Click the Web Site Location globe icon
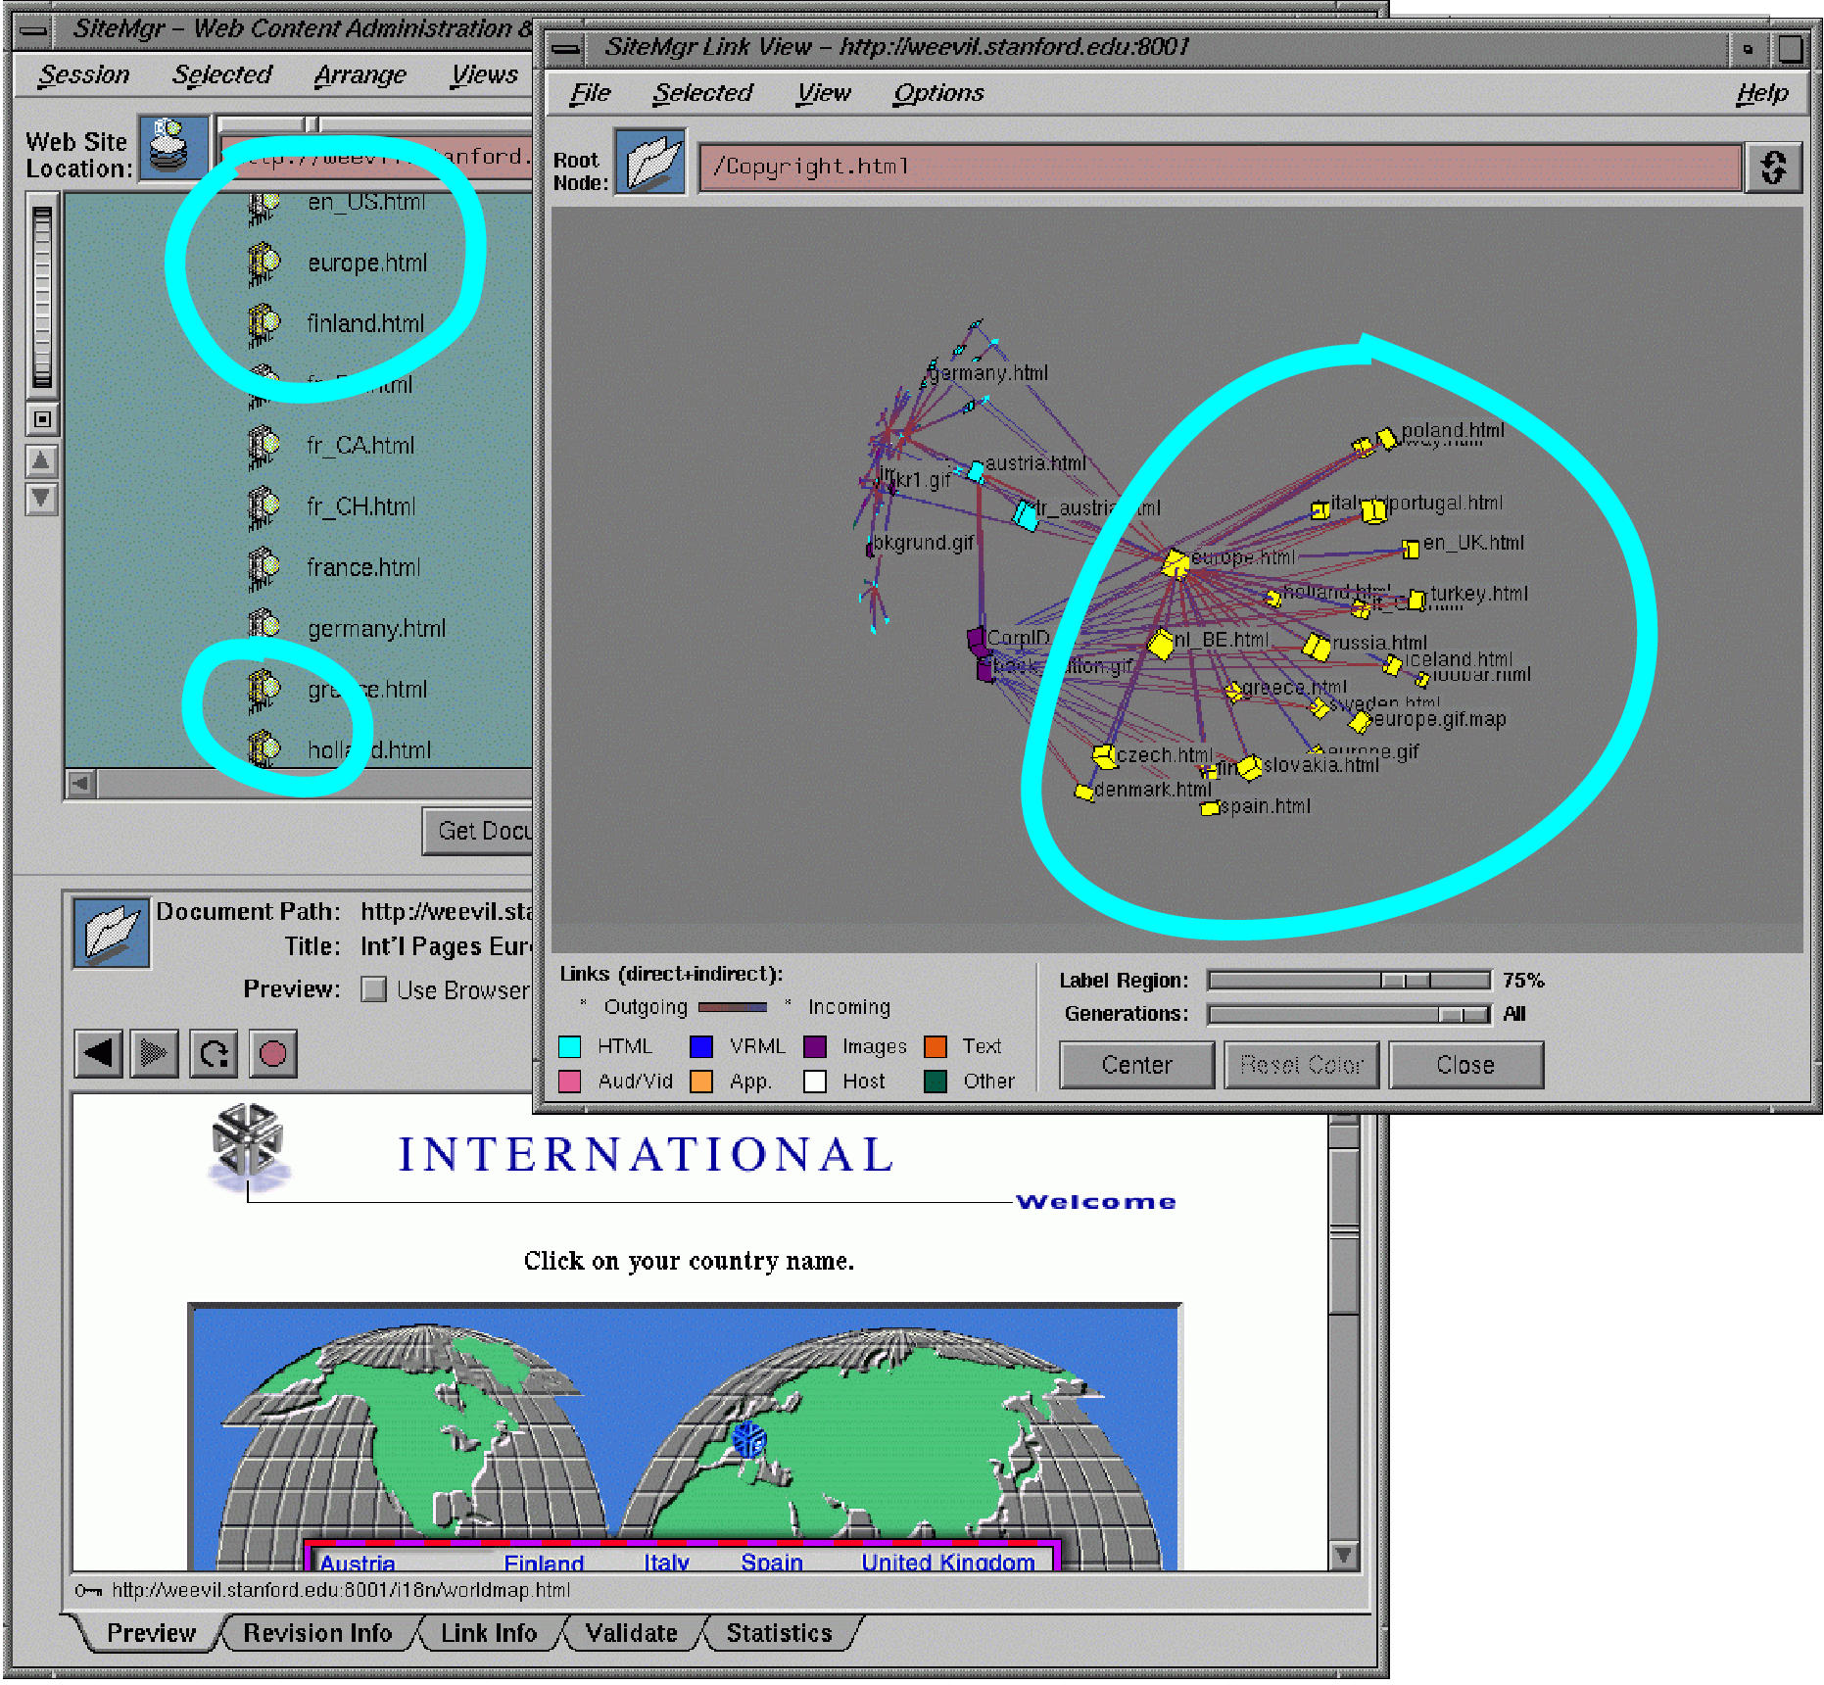This screenshot has height=1685, width=1824. click(x=173, y=147)
